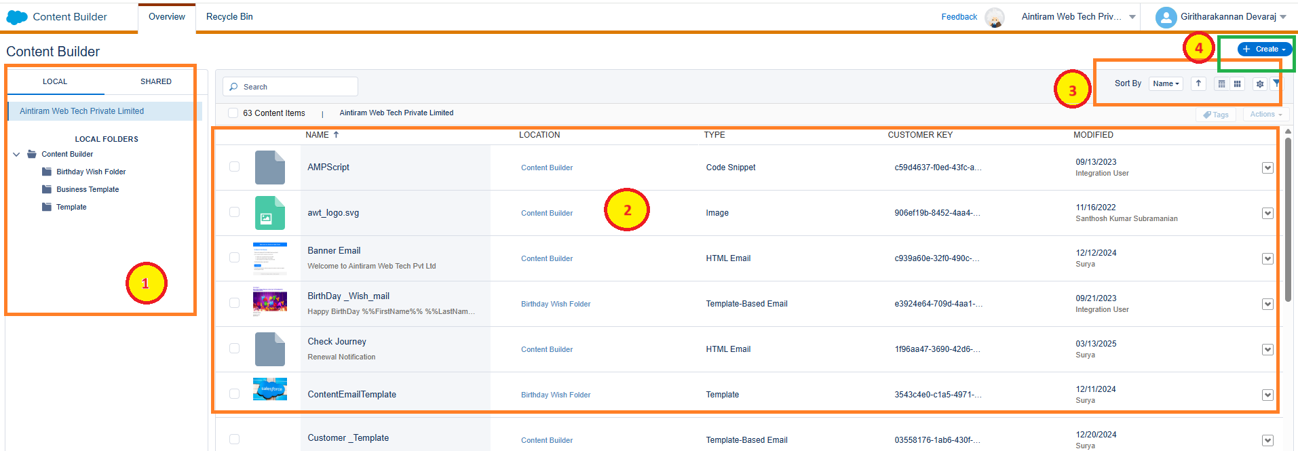The image size is (1298, 451).
Task: Toggle ascending sort direction arrow
Action: (x=1198, y=83)
